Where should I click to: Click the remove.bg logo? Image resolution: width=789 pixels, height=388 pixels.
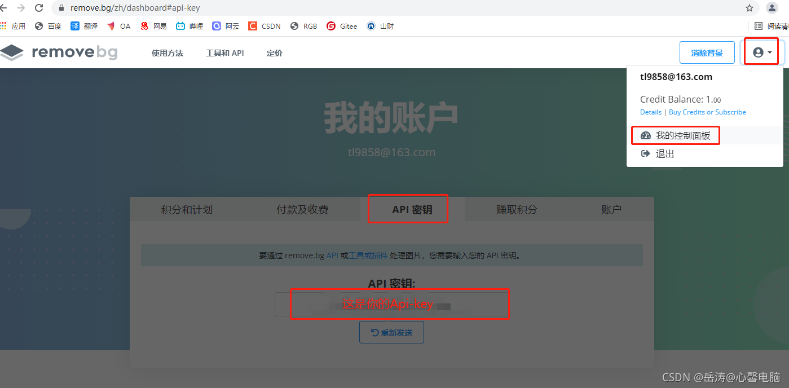click(x=59, y=52)
